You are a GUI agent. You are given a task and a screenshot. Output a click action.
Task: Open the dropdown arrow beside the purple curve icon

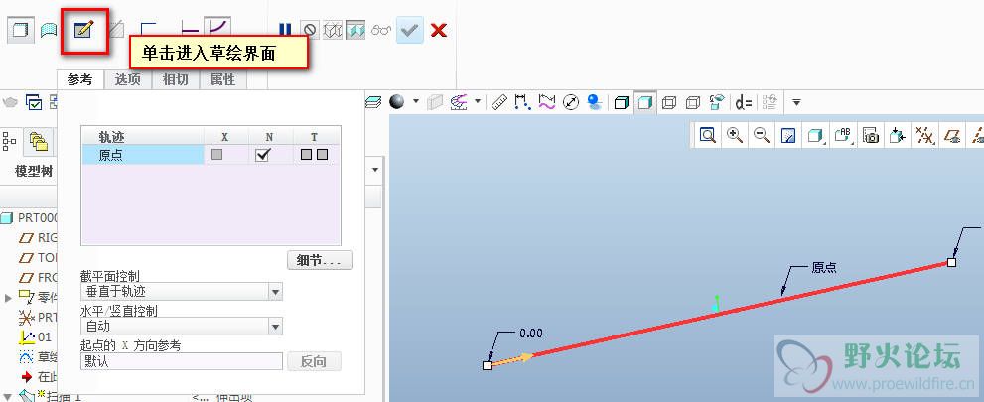click(478, 101)
